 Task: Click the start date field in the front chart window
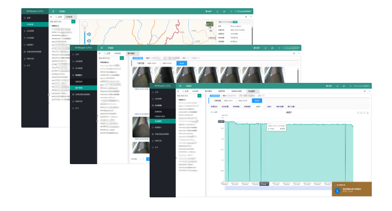click(229, 101)
